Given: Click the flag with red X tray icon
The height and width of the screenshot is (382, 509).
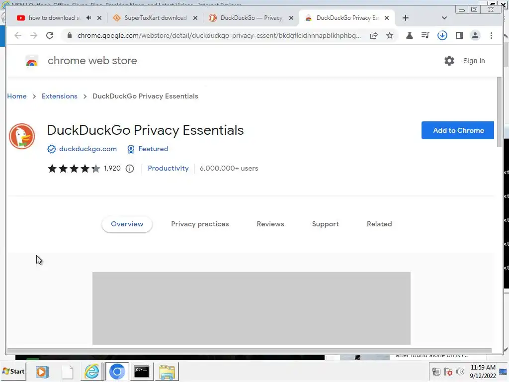Looking at the screenshot, I should pyautogui.click(x=448, y=371).
